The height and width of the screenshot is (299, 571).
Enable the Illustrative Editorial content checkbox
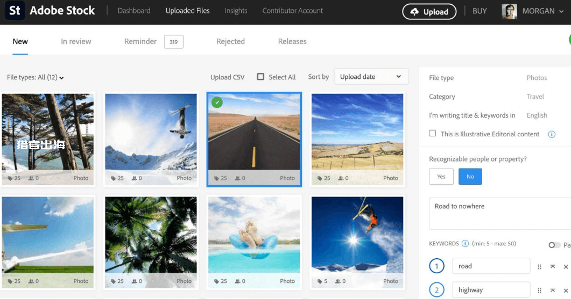tap(433, 133)
